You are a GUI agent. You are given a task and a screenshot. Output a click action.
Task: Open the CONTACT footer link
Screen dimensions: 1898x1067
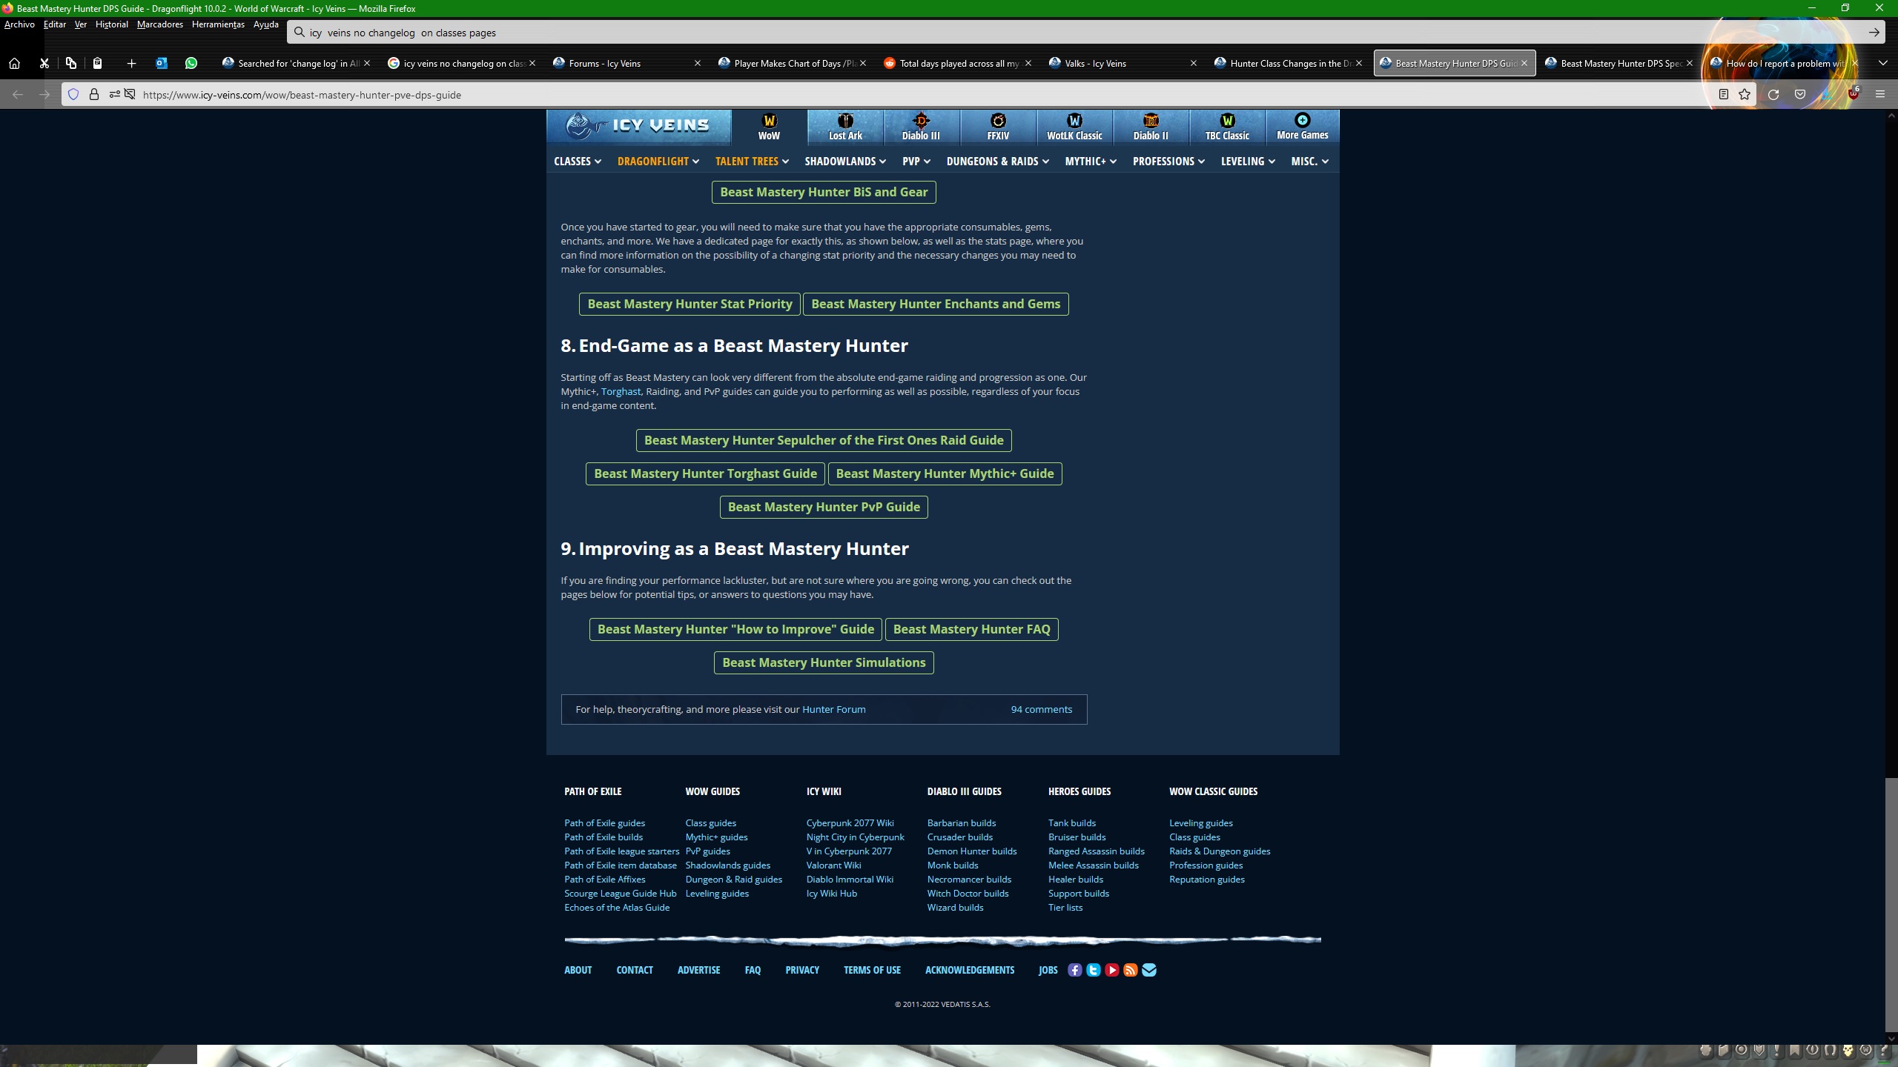coord(635,970)
